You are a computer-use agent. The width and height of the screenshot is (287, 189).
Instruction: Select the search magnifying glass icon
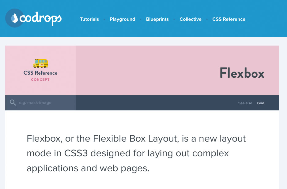(x=13, y=102)
